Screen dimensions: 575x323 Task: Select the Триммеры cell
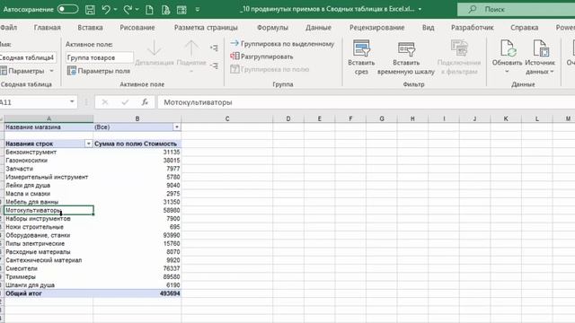[49, 277]
